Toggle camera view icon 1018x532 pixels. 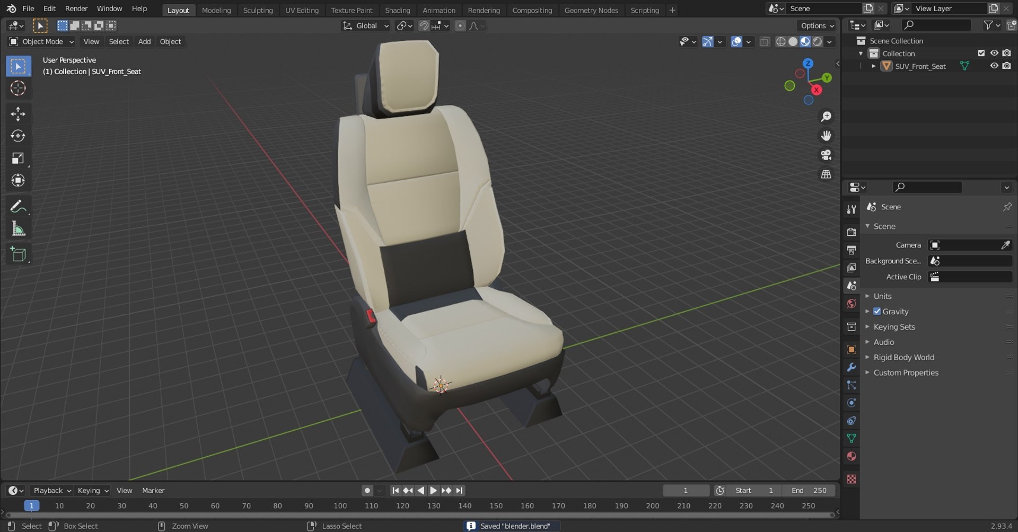(826, 155)
